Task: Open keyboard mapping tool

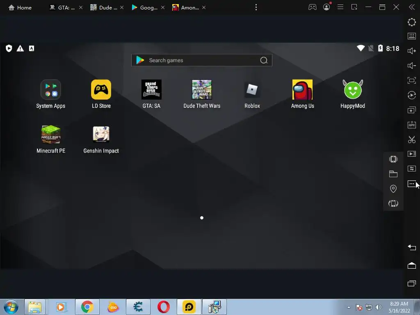Action: (x=412, y=36)
